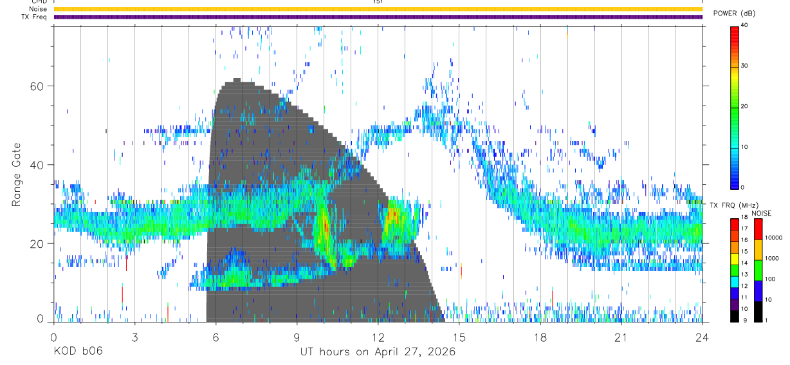Viewport: 790px width, 365px height.
Task: Select 1 on the NOISE scale
Action: [x=766, y=320]
